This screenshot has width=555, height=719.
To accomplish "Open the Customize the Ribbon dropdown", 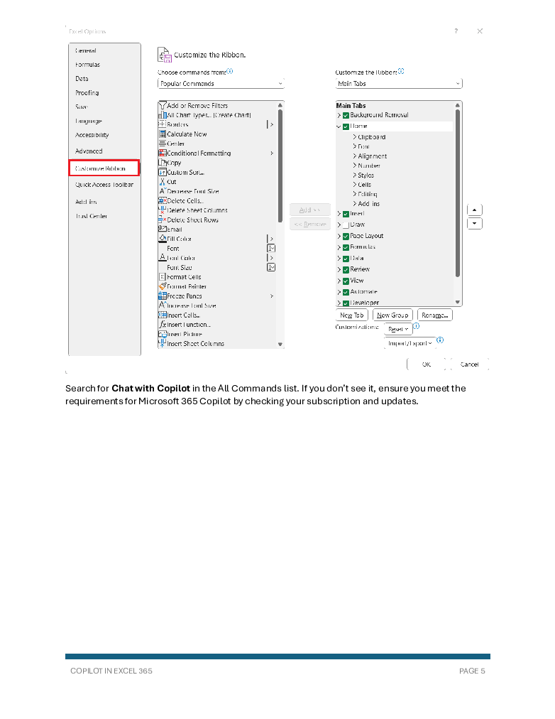I will (398, 83).
